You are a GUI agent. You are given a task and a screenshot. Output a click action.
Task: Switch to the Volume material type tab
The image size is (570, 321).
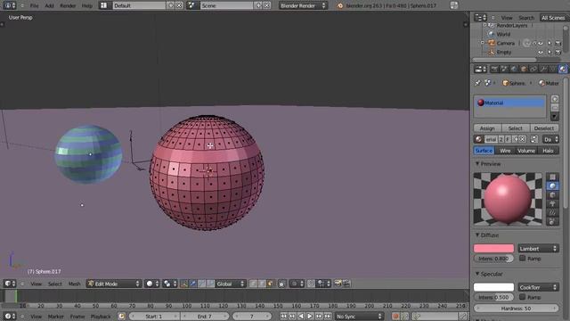(526, 151)
